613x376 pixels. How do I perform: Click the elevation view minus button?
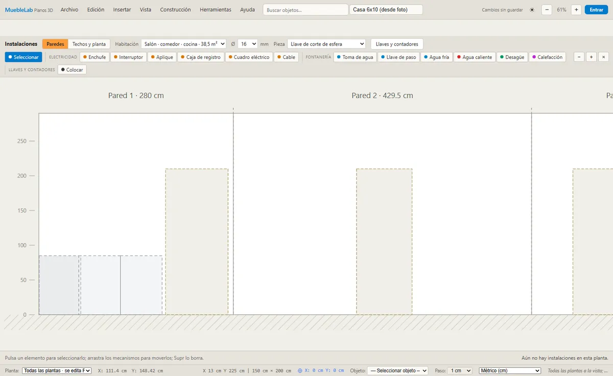pyautogui.click(x=579, y=57)
